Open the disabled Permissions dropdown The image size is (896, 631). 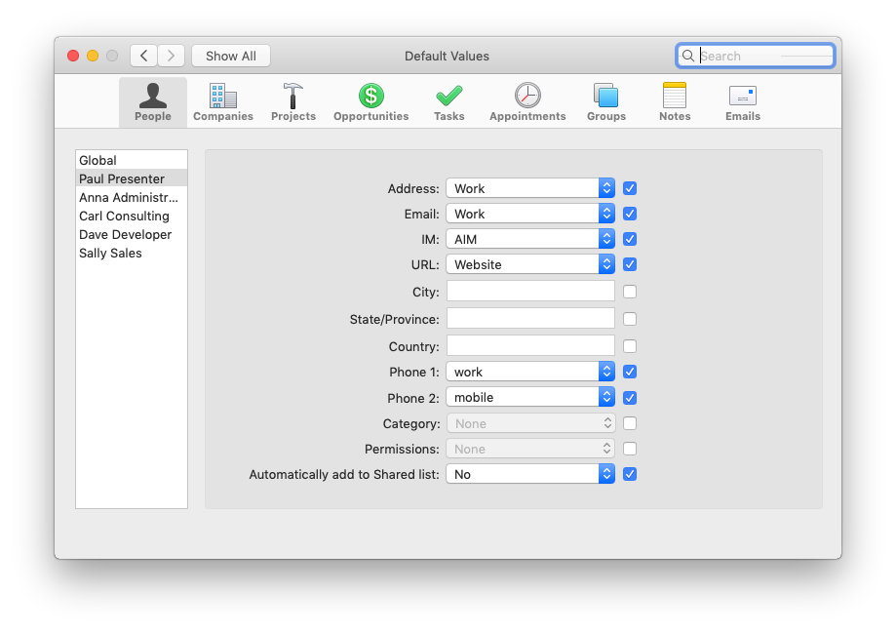coord(530,449)
